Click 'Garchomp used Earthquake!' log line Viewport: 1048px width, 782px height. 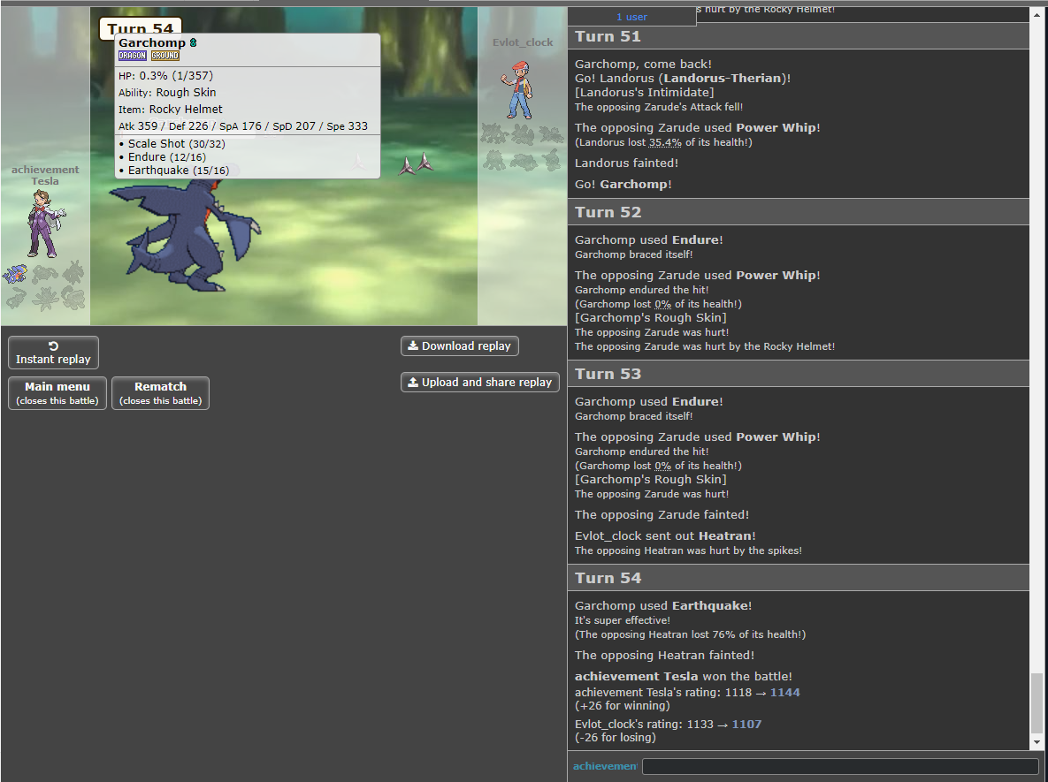[663, 605]
